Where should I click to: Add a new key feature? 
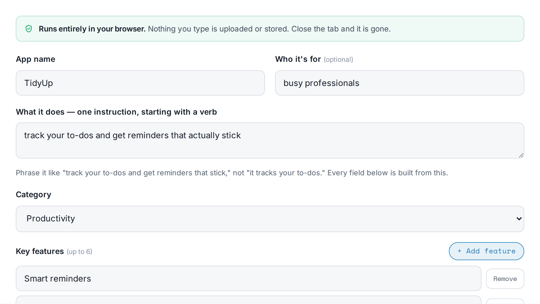[x=486, y=251]
